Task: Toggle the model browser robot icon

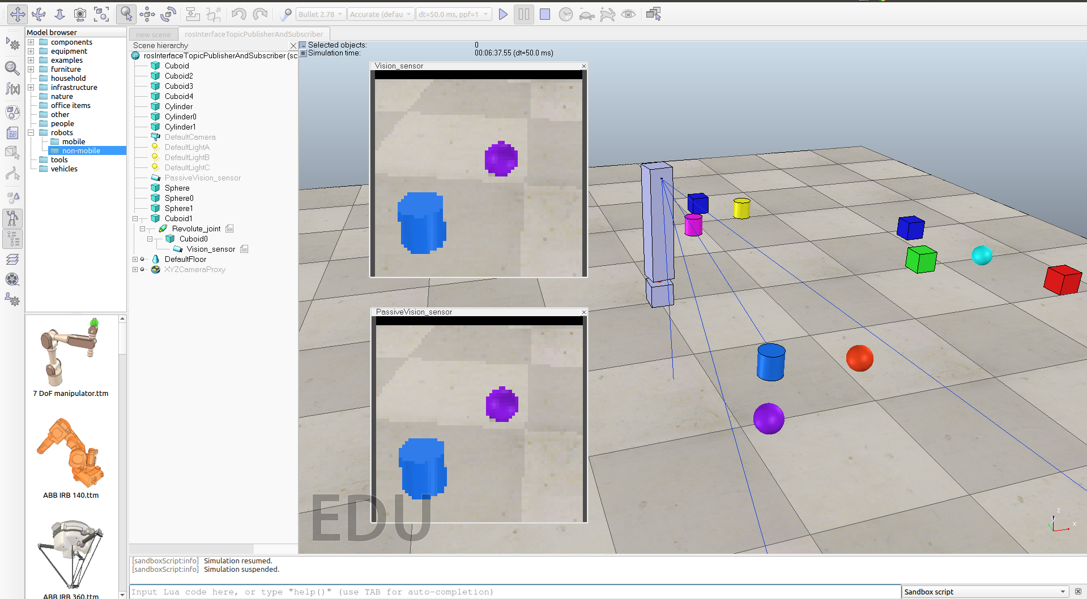Action: click(12, 218)
